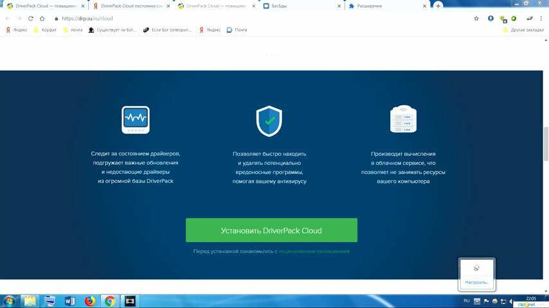Open network tray icon
The width and height of the screenshot is (549, 308).
pyautogui.click(x=503, y=301)
